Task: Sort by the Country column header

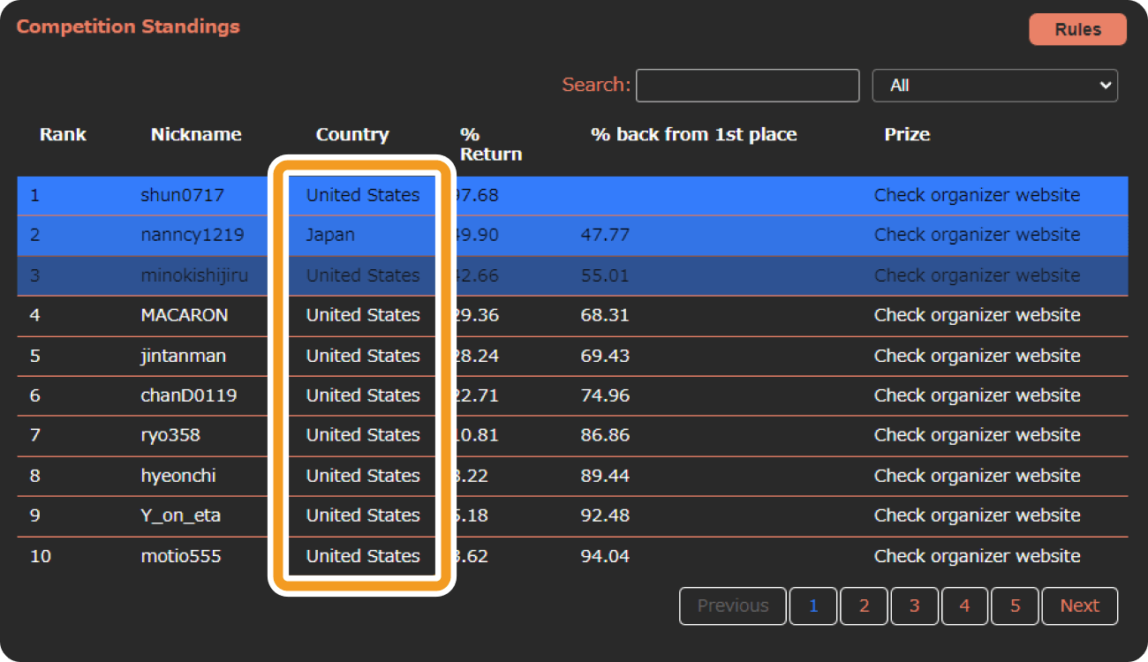Action: click(352, 135)
